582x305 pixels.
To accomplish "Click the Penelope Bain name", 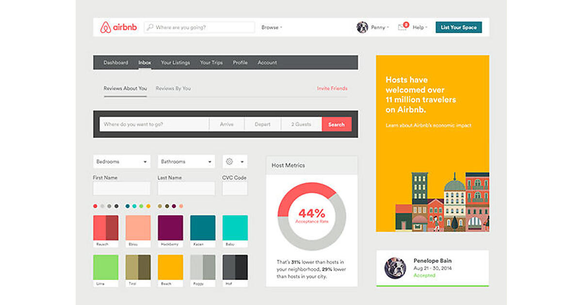I will (433, 260).
